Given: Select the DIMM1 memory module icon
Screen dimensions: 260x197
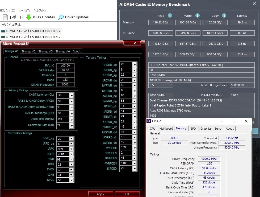Looking at the screenshot, I should (x=3, y=31).
